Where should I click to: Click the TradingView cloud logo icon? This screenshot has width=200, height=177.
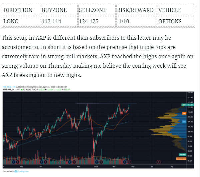pos(16,171)
